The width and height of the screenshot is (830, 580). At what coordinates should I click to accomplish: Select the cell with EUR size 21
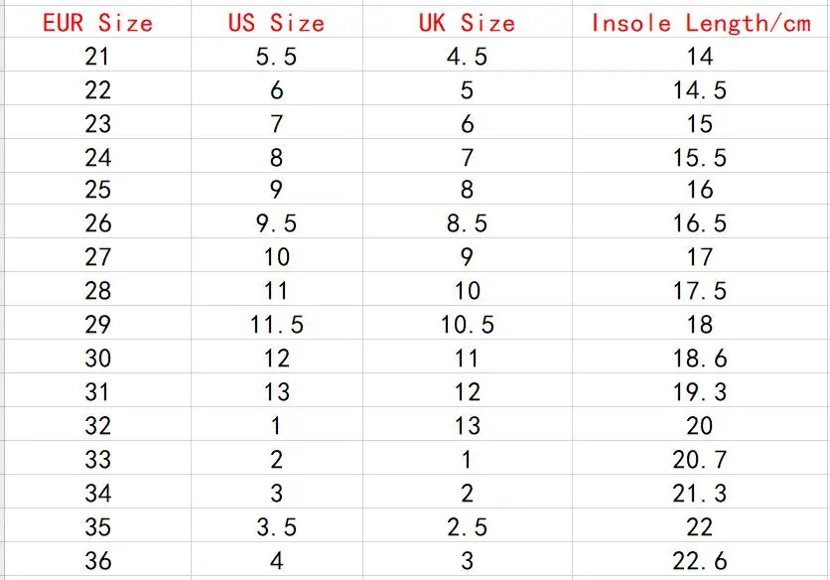click(97, 57)
